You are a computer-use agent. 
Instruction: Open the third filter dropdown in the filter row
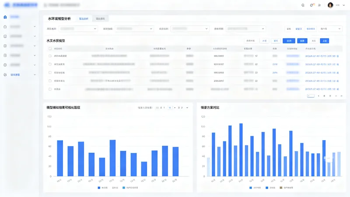pyautogui.click(x=190, y=29)
